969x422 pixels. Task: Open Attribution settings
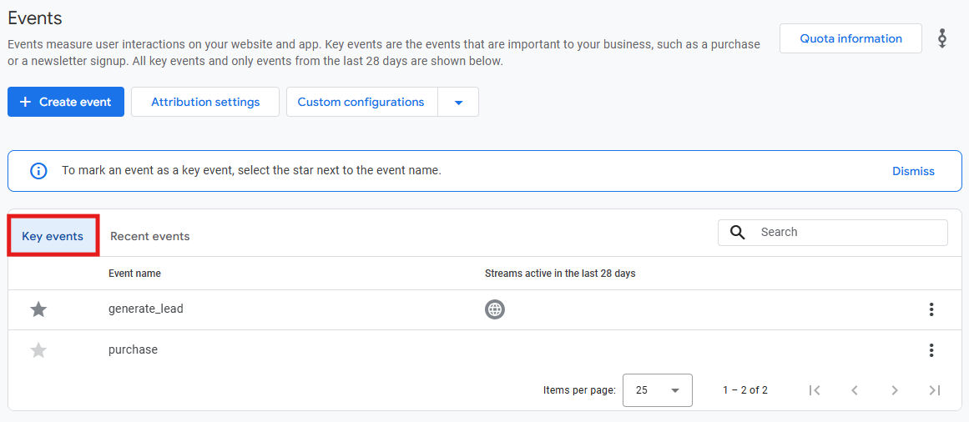click(205, 102)
